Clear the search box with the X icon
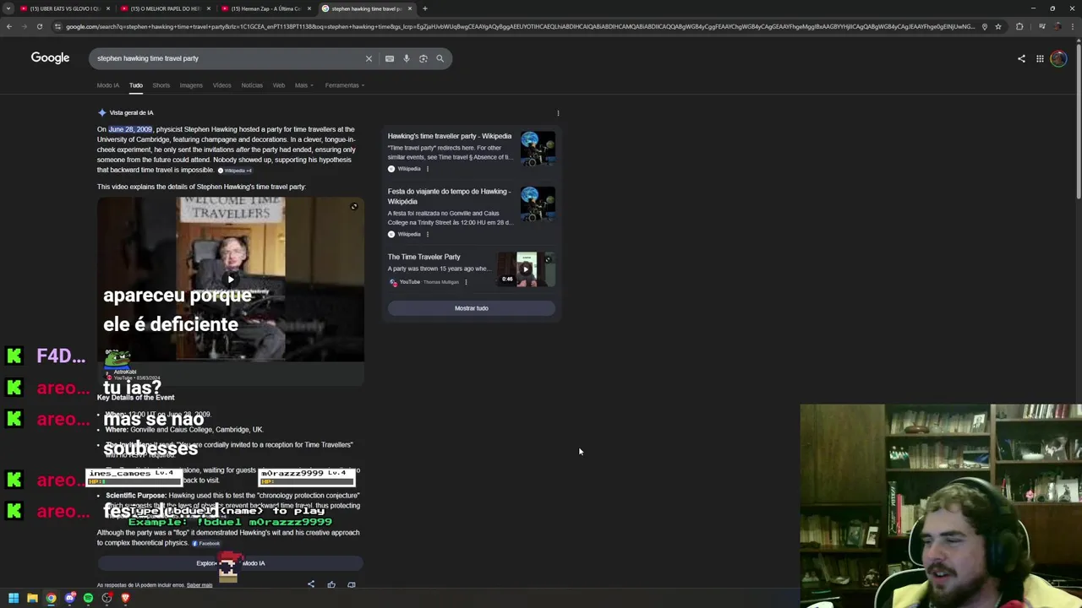The image size is (1082, 608). pyautogui.click(x=369, y=58)
